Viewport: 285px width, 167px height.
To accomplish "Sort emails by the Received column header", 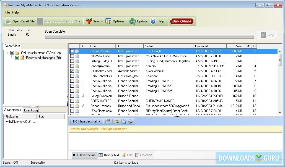I will click(x=209, y=46).
